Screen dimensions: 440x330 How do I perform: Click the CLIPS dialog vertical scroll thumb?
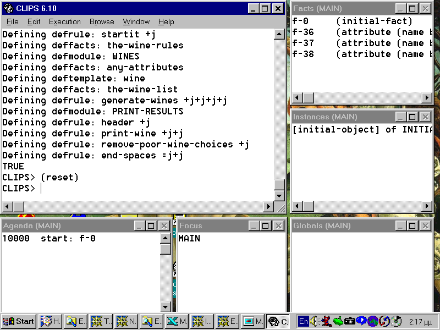point(279,185)
